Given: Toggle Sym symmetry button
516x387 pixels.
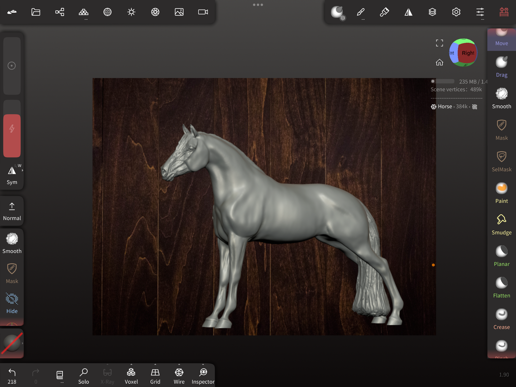Looking at the screenshot, I should pyautogui.click(x=12, y=175).
